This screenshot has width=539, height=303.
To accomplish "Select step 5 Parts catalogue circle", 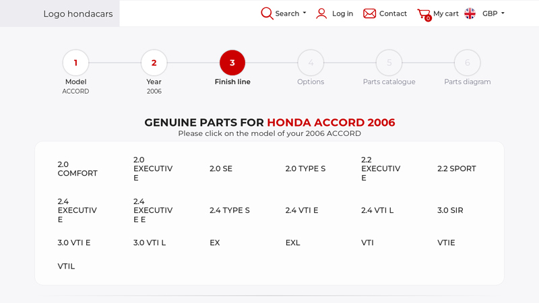I will click(x=389, y=63).
